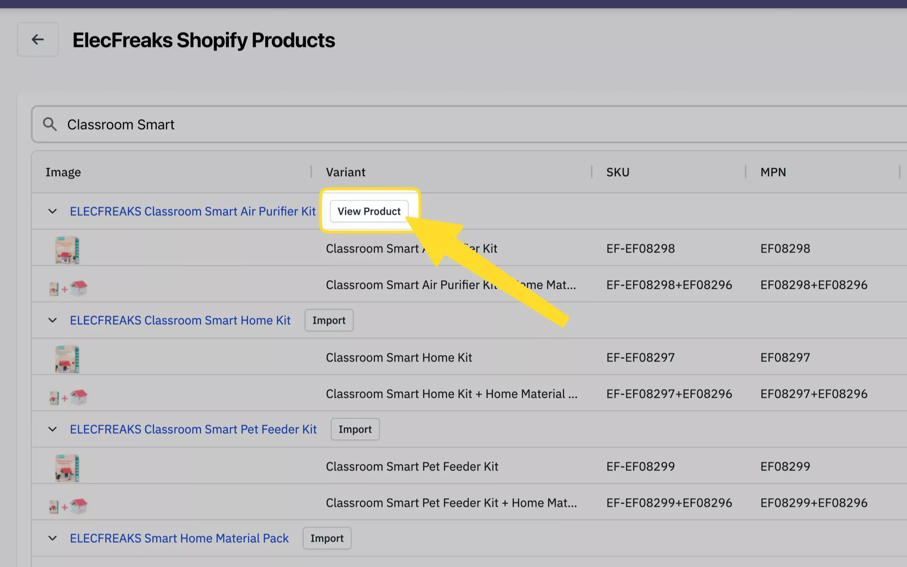
Task: Collapse the Pet Feeder Kit group
Action: [x=53, y=429]
